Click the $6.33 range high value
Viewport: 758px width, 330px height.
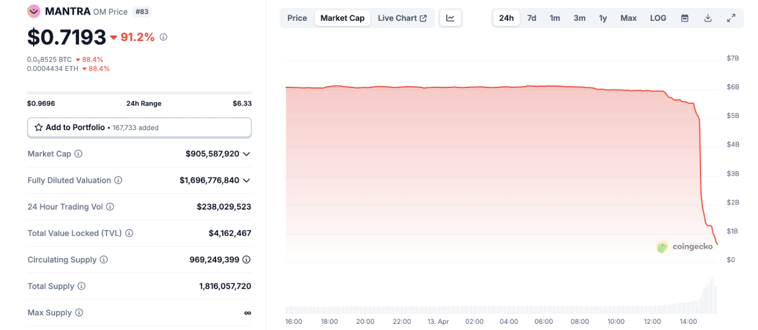coord(242,103)
